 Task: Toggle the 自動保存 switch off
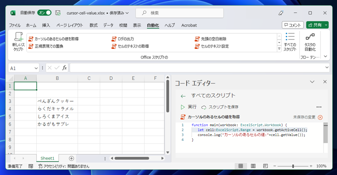(44, 13)
